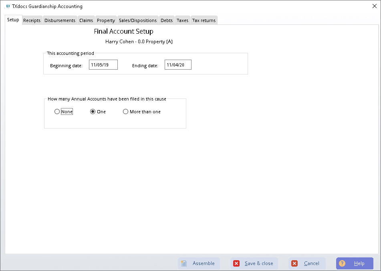Click the Assemble document icon

(x=184, y=263)
